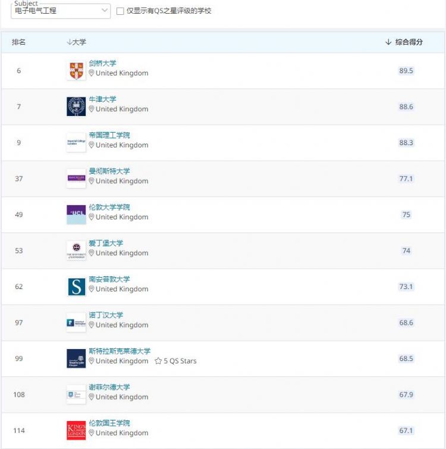Click the University of Edinburgh logo

pos(76,250)
